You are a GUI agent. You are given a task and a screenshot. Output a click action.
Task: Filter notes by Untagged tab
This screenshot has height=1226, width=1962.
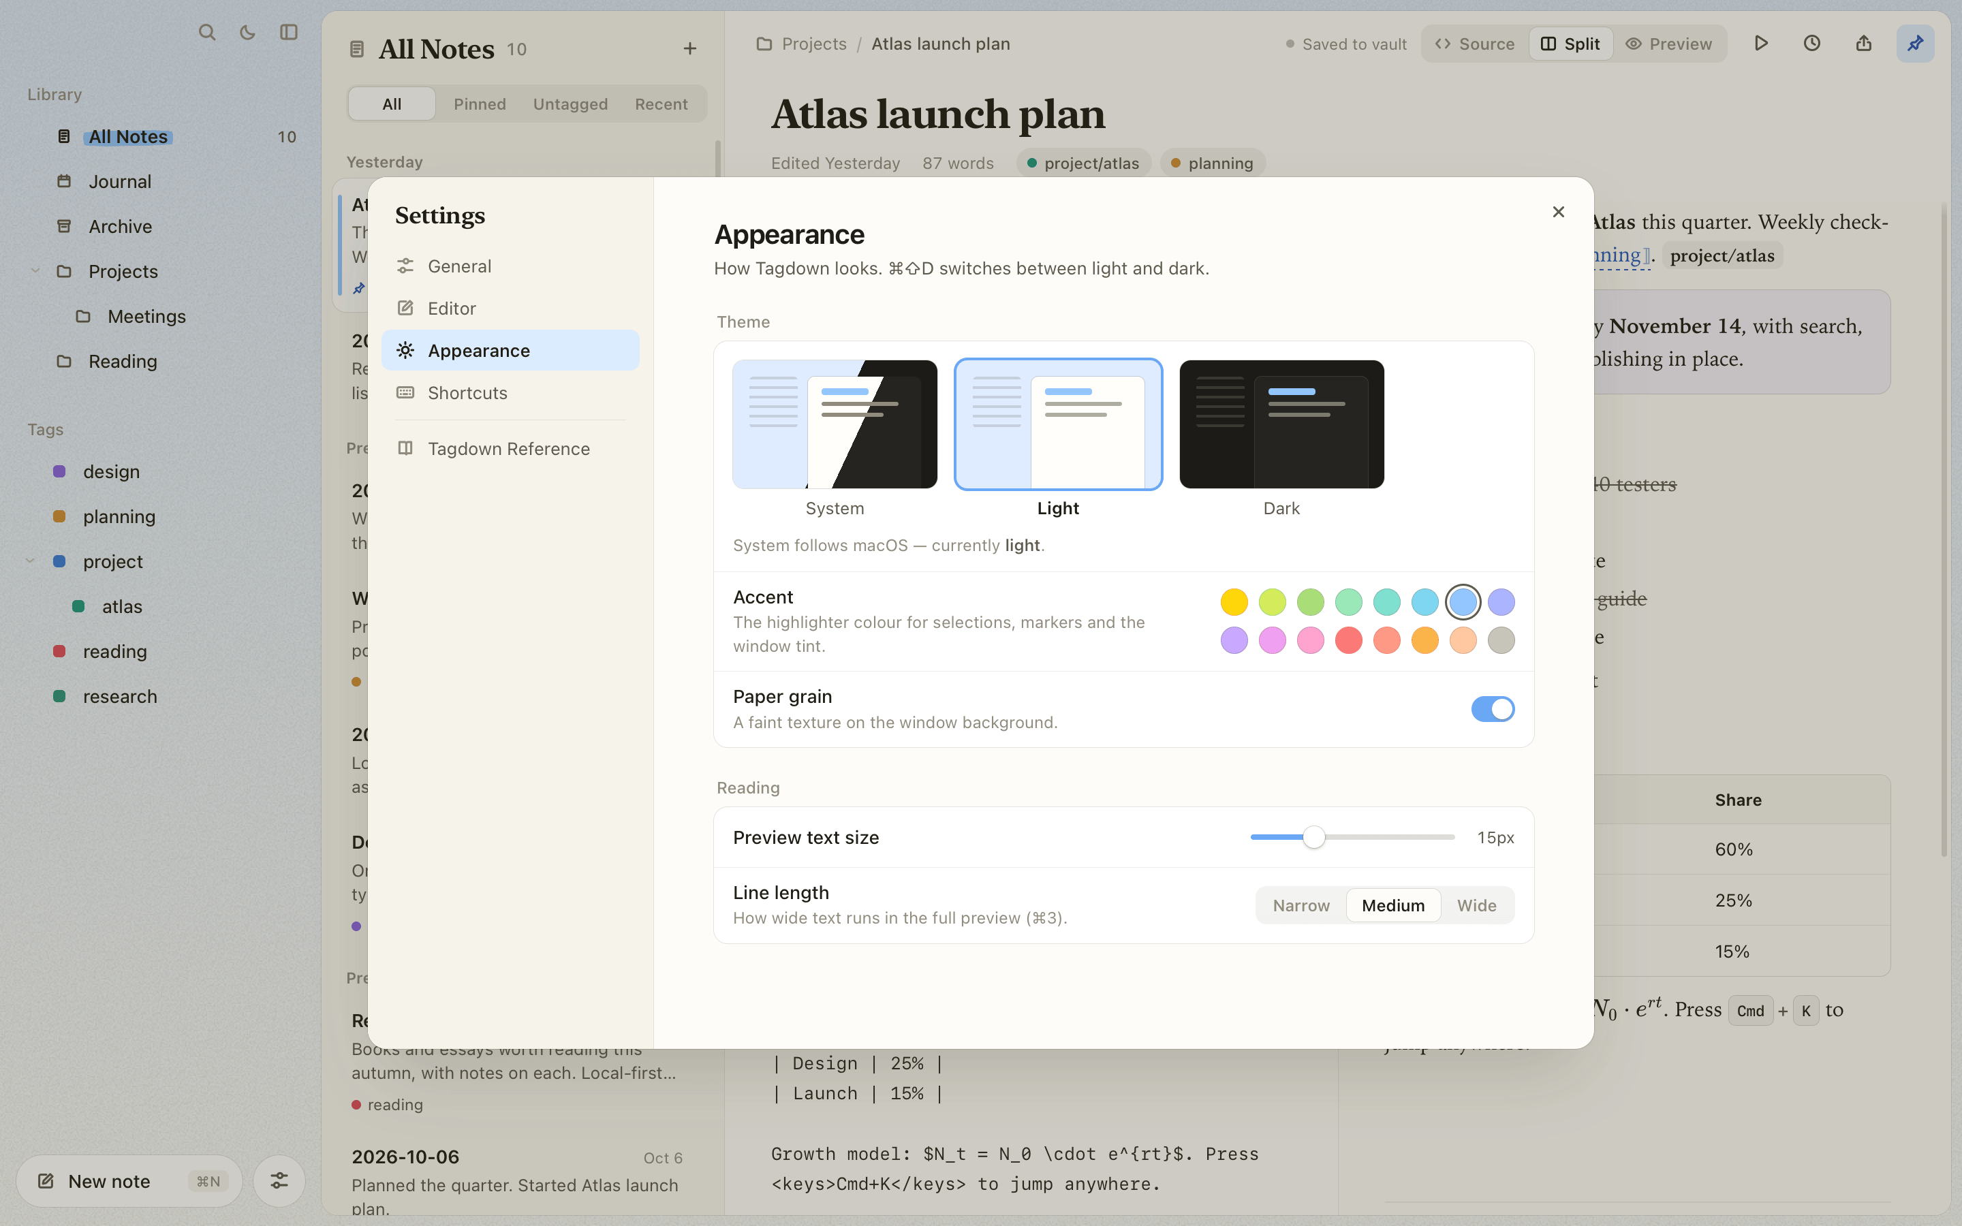tap(570, 104)
